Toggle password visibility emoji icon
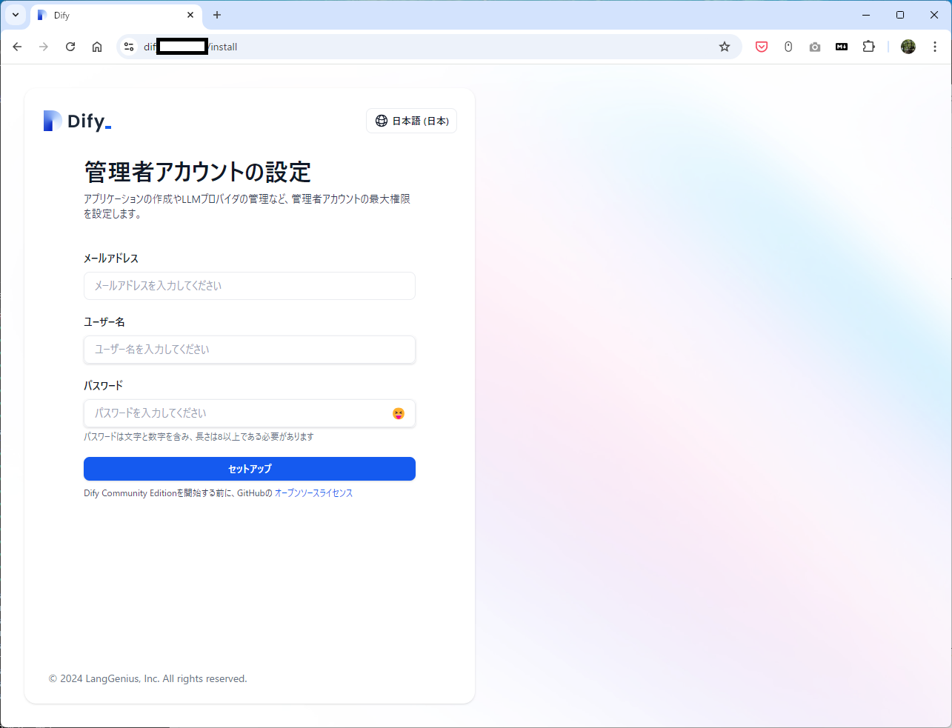The width and height of the screenshot is (952, 728). click(399, 413)
